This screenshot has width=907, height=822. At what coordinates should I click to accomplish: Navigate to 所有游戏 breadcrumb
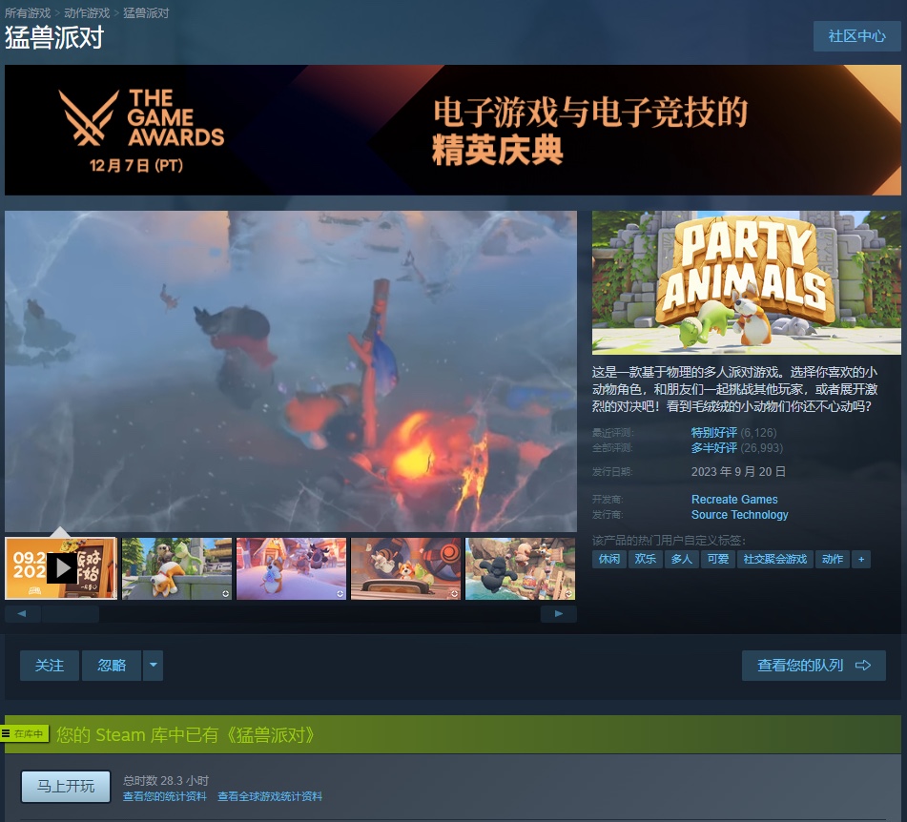[28, 12]
